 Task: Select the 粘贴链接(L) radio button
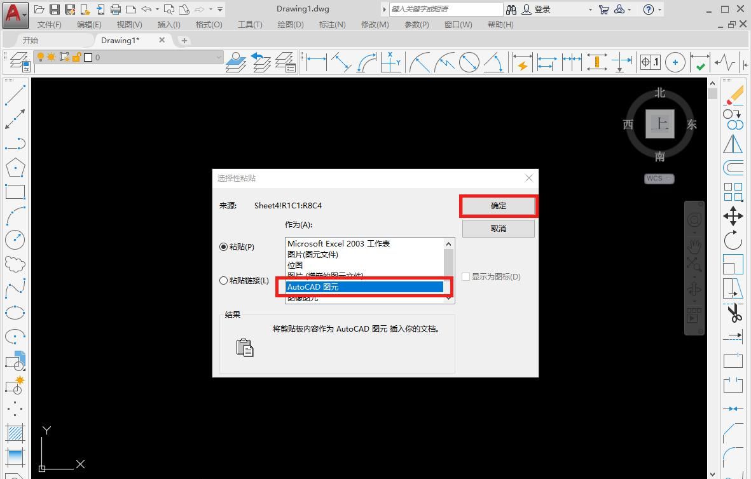tap(223, 280)
